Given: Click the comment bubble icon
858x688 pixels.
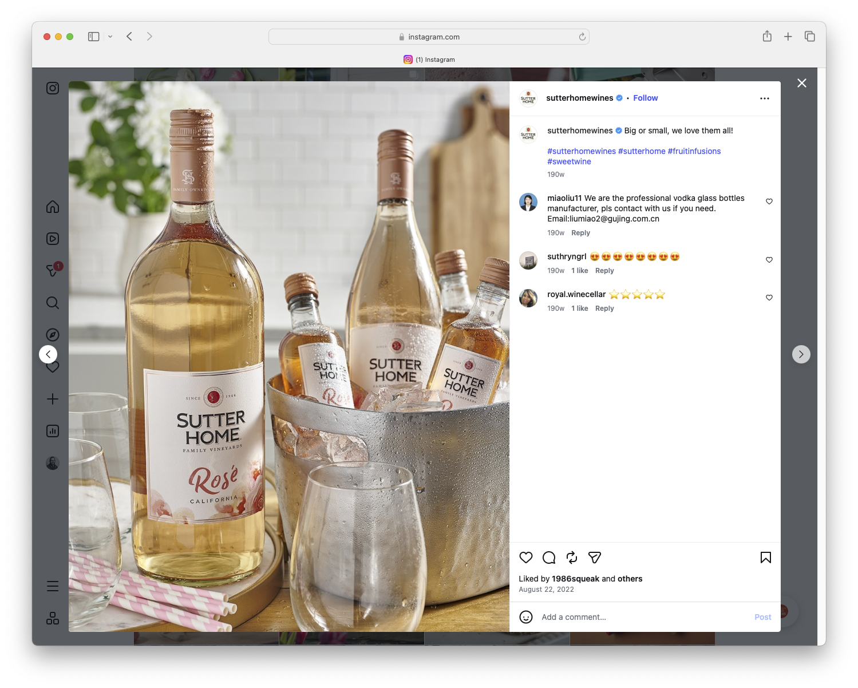Looking at the screenshot, I should (x=549, y=557).
